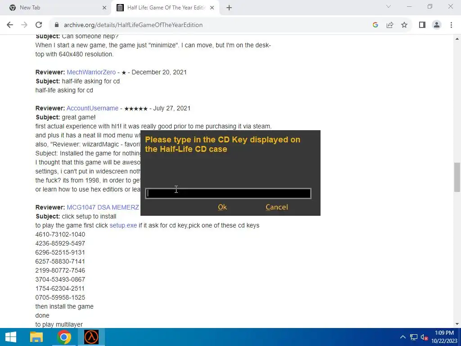461x346 pixels.
Task: Click the address bar URL
Action: pyautogui.click(x=133, y=25)
